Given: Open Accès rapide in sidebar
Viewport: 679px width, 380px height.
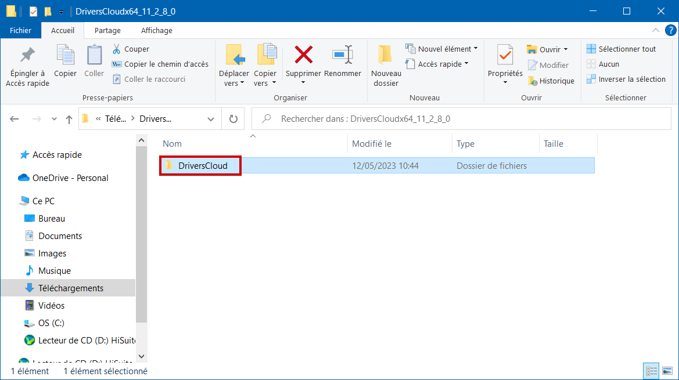Looking at the screenshot, I should [x=51, y=155].
